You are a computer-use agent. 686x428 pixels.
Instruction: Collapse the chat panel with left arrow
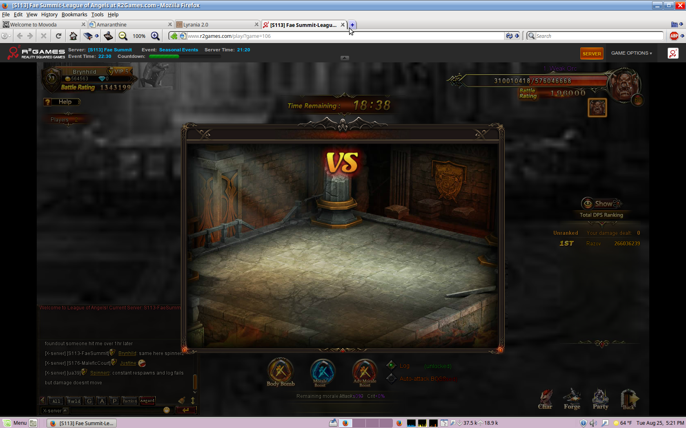42,401
